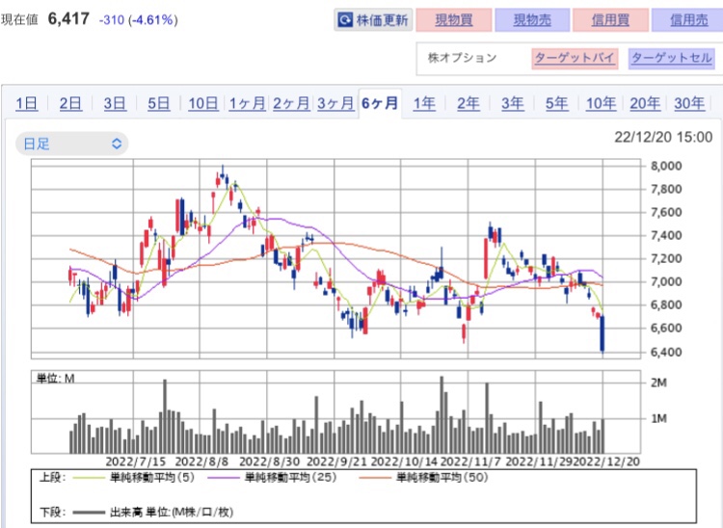
Task: Click the 6,400 price axis label
Action: (x=666, y=352)
